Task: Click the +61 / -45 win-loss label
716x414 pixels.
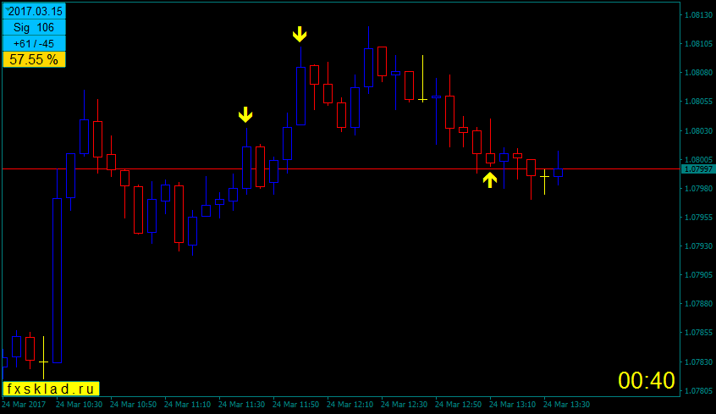Action: (x=34, y=44)
